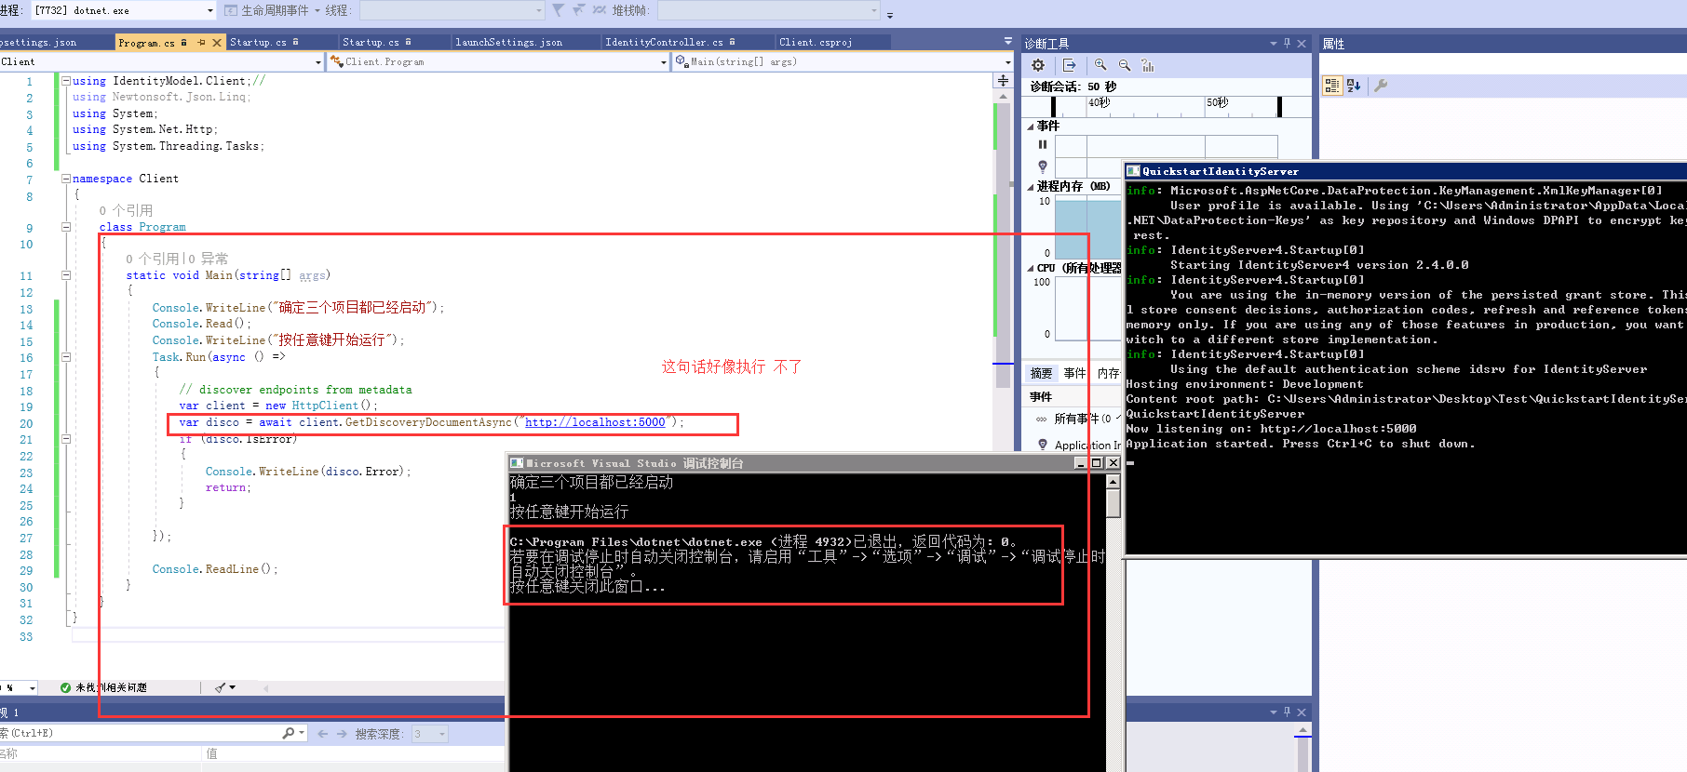Click the lifecycle events icon

(231, 10)
